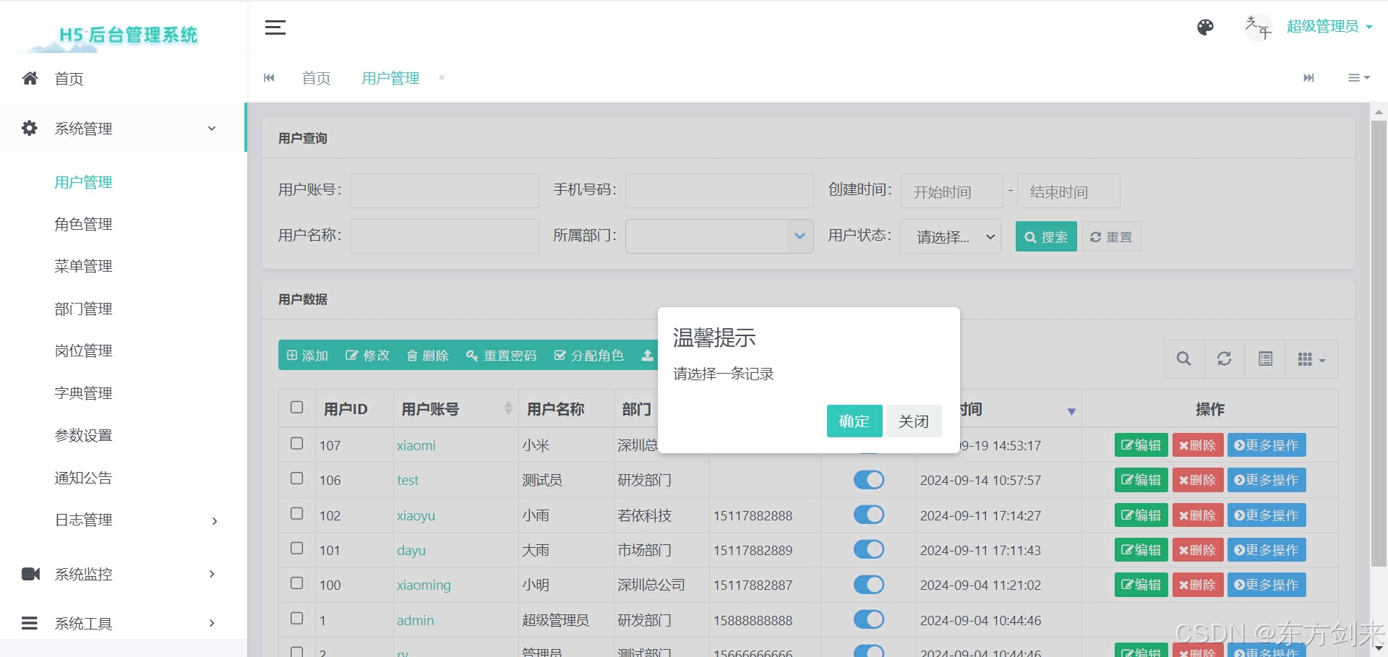Click the export upload icon in toolbar
Viewport: 1388px width, 657px height.
click(x=647, y=355)
